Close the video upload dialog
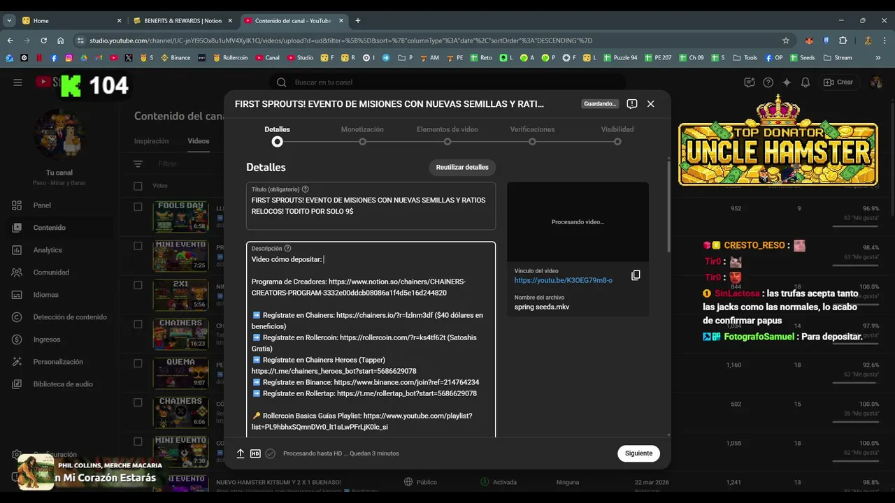This screenshot has height=503, width=895. point(650,103)
